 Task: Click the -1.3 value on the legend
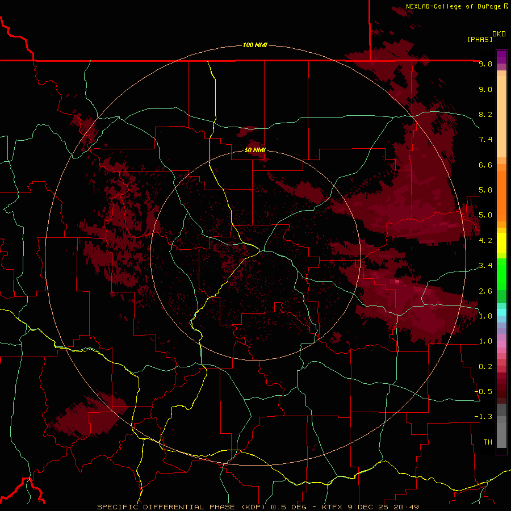(x=483, y=417)
